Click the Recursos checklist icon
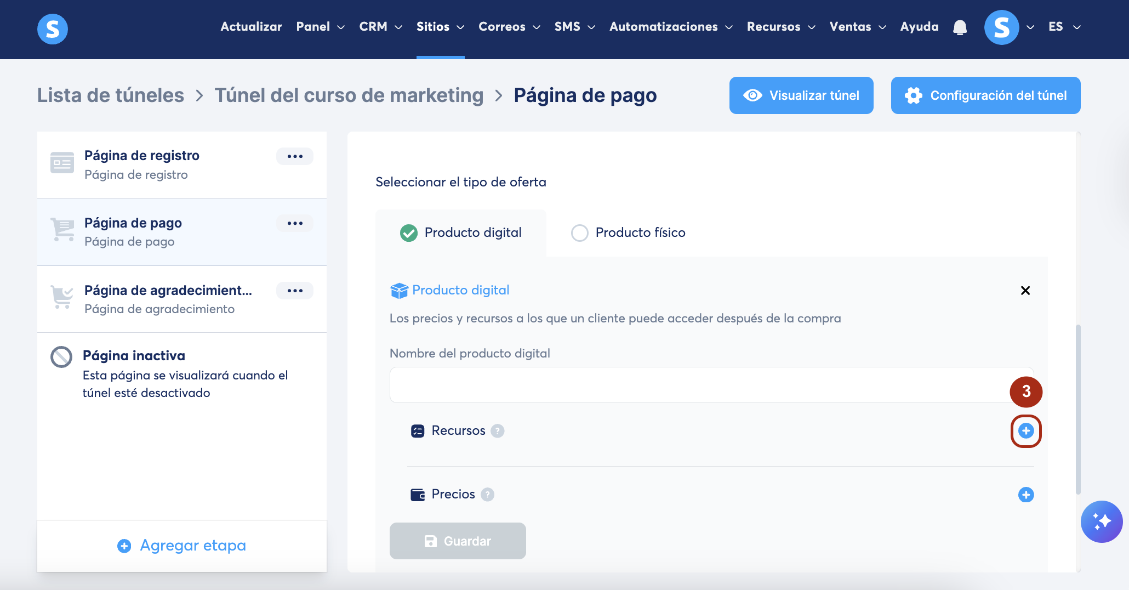Screen dimensions: 1129x590 [418, 431]
